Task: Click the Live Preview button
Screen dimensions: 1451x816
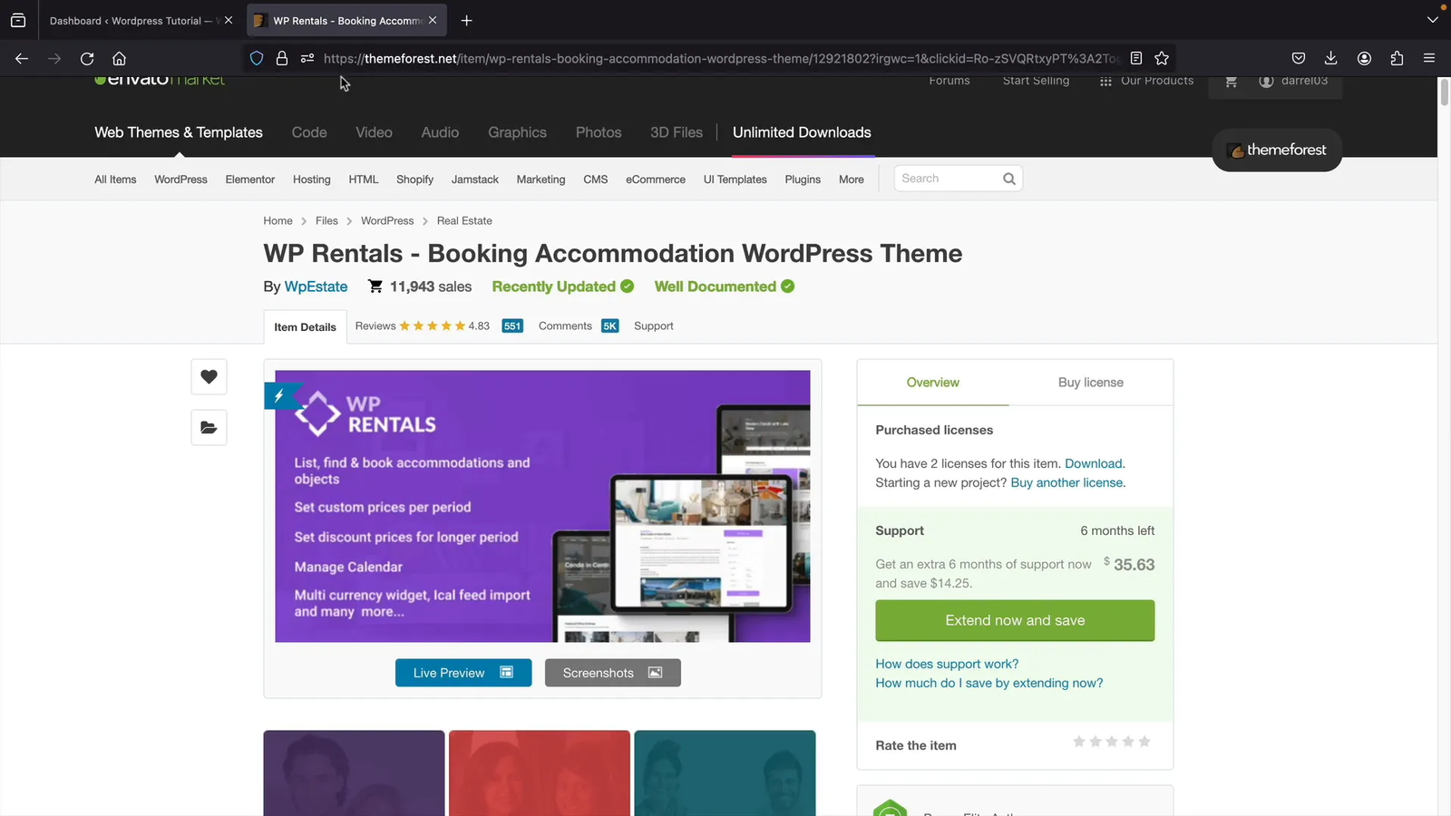Action: click(463, 673)
